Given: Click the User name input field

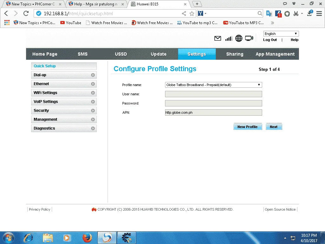Looking at the screenshot, I should pos(214,94).
